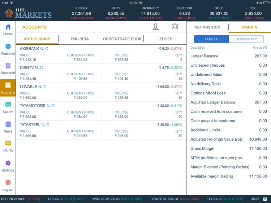Open ticker settings gear in bottom bar
The height and width of the screenshot is (203, 271).
[x=265, y=199]
